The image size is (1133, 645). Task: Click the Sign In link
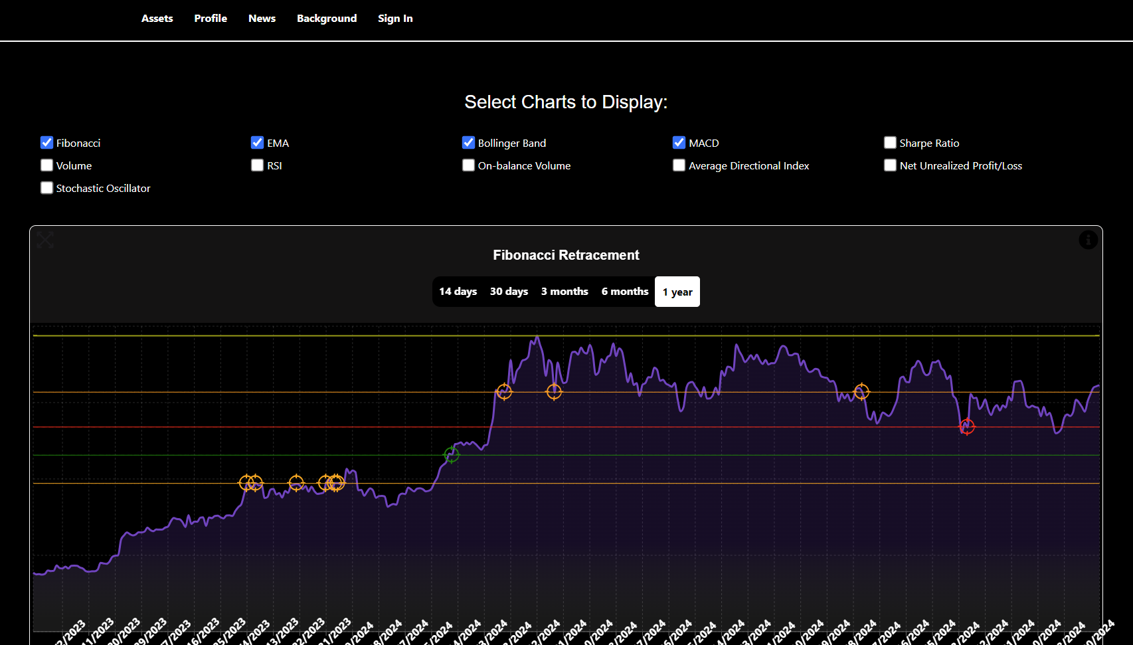[395, 19]
